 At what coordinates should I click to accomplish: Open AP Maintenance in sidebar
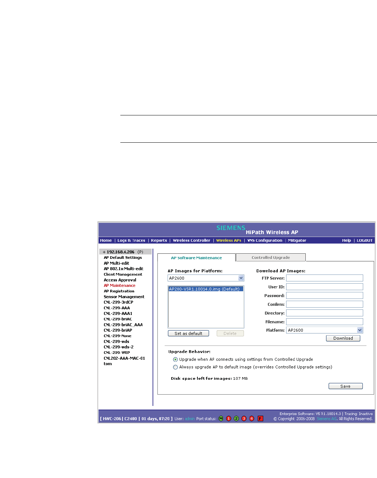click(x=120, y=285)
